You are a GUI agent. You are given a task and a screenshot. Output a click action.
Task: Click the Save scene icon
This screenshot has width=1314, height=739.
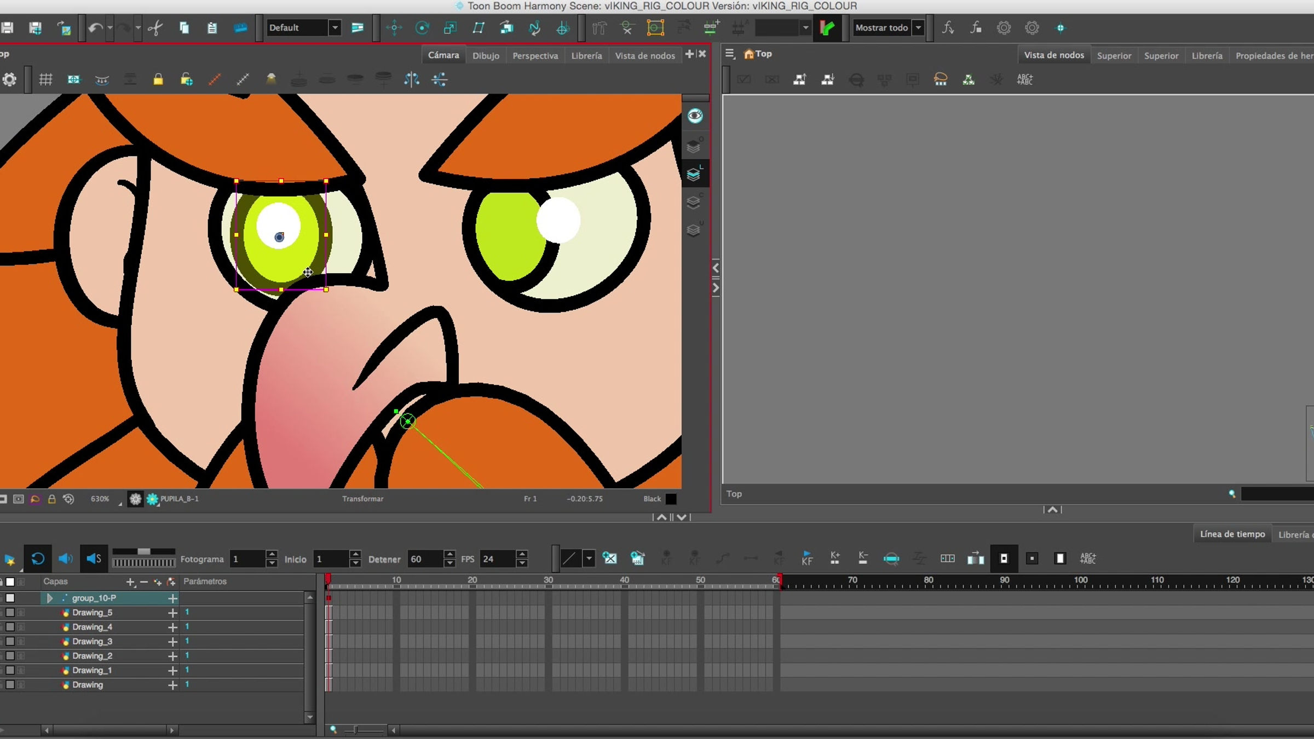pos(7,27)
